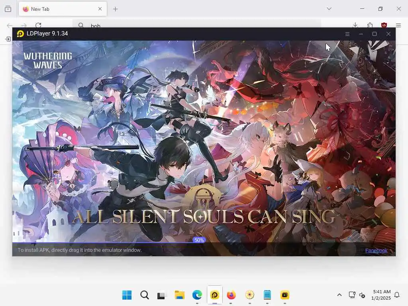Launch Microsoft Edge from the taskbar
408x306 pixels.
tap(197, 295)
